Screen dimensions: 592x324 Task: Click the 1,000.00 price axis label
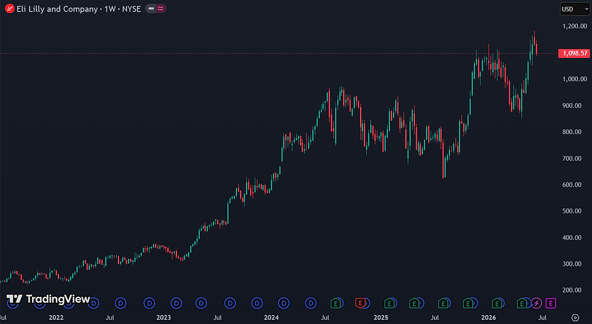[574, 79]
